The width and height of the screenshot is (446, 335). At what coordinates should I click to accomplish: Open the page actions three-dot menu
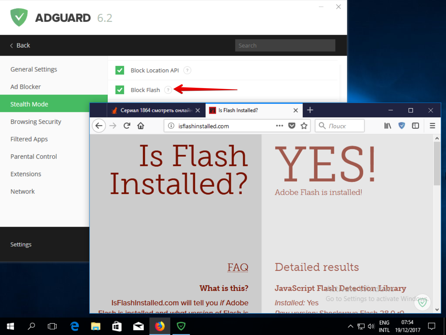coord(279,126)
